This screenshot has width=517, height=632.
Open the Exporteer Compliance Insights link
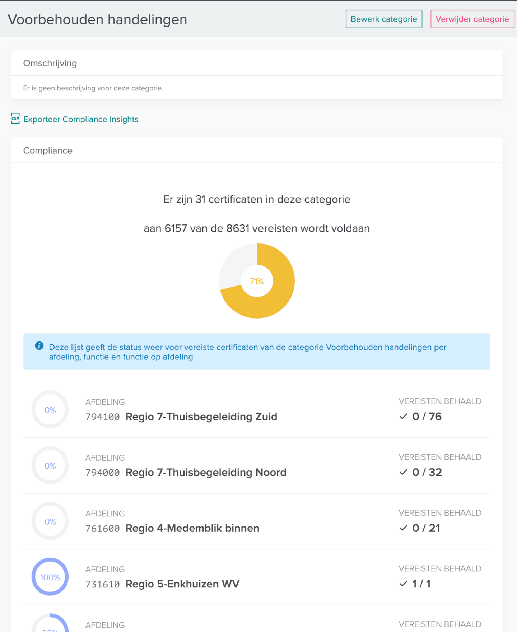coord(81,119)
